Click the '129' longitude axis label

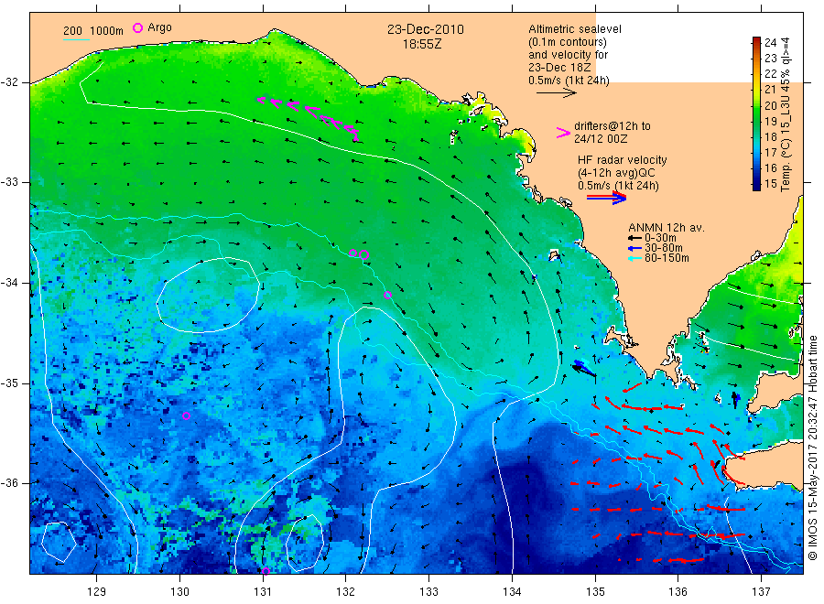[97, 592]
